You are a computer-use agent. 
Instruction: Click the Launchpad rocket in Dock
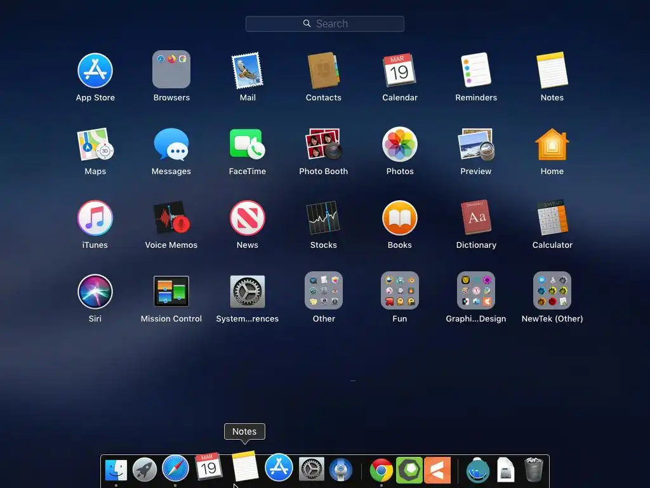point(145,470)
